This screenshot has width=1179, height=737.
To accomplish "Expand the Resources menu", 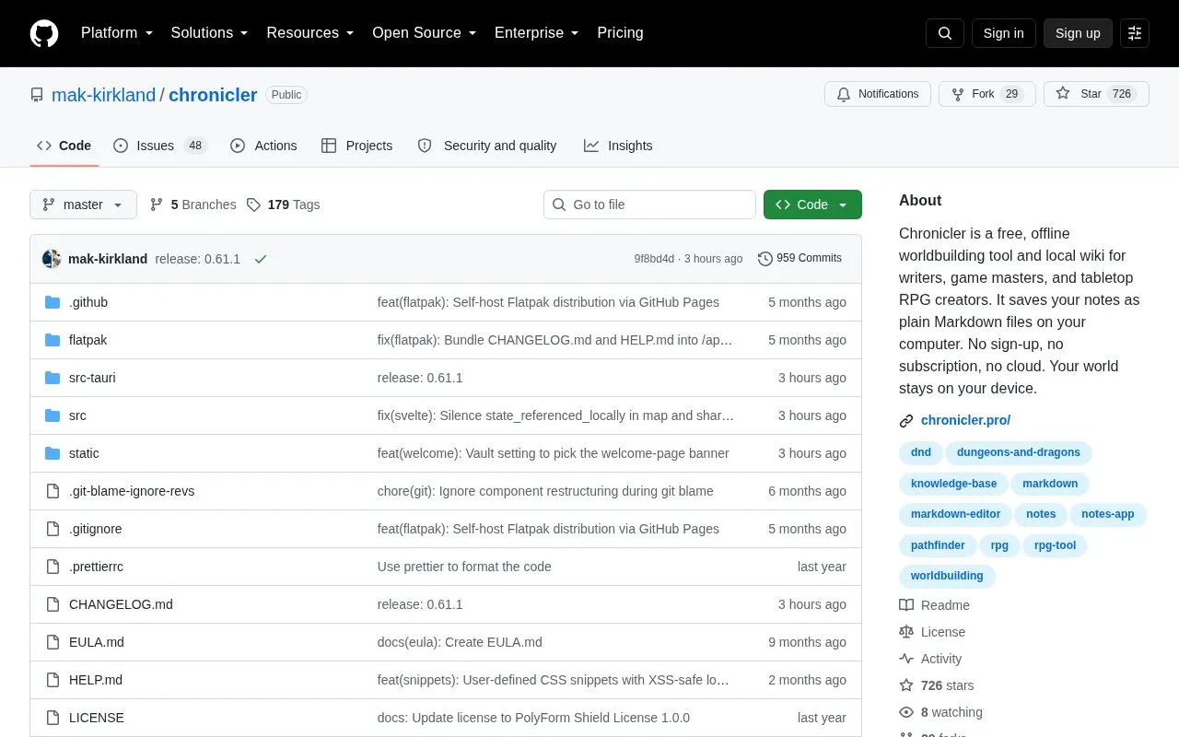I will coord(310,33).
